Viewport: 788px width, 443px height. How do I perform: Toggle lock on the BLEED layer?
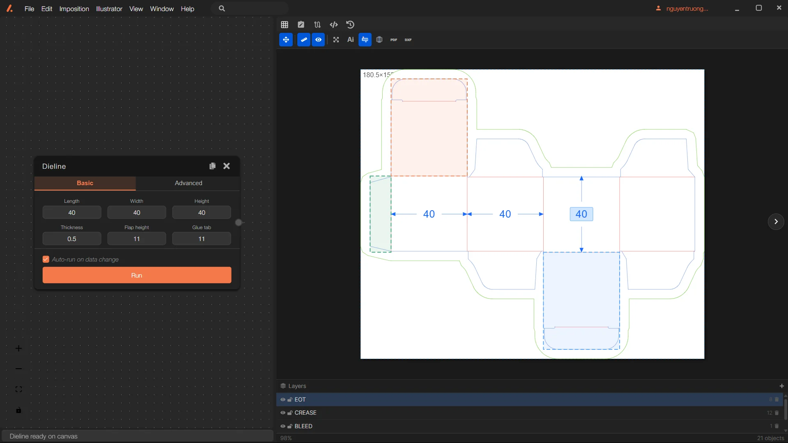pos(290,426)
